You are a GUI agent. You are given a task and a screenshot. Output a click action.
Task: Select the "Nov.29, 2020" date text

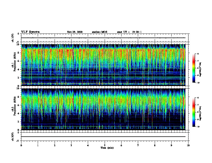click(x=75, y=32)
